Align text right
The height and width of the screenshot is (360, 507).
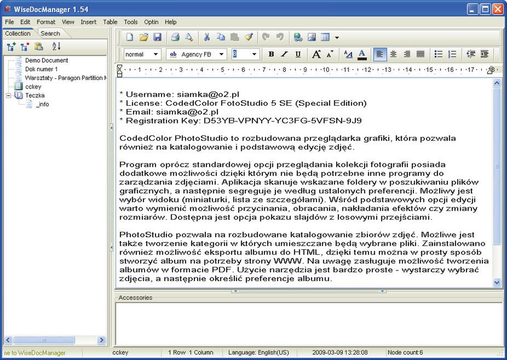click(407, 54)
